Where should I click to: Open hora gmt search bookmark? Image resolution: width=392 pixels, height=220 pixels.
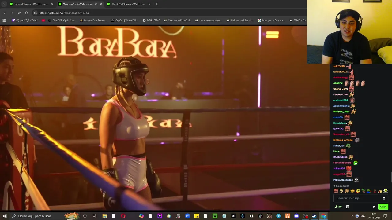click(272, 20)
